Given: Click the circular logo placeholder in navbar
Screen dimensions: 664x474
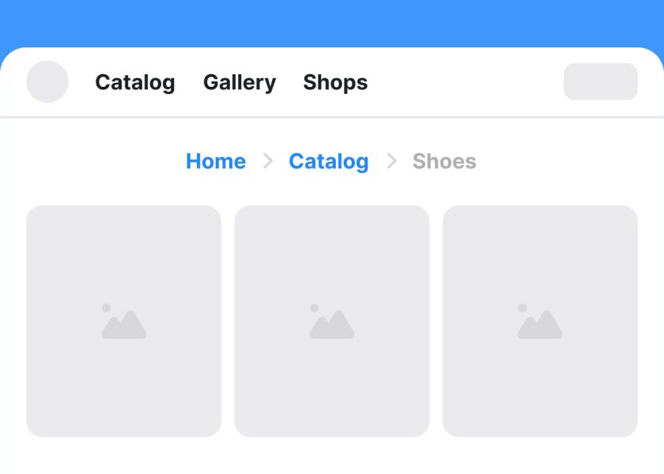Looking at the screenshot, I should coord(47,81).
